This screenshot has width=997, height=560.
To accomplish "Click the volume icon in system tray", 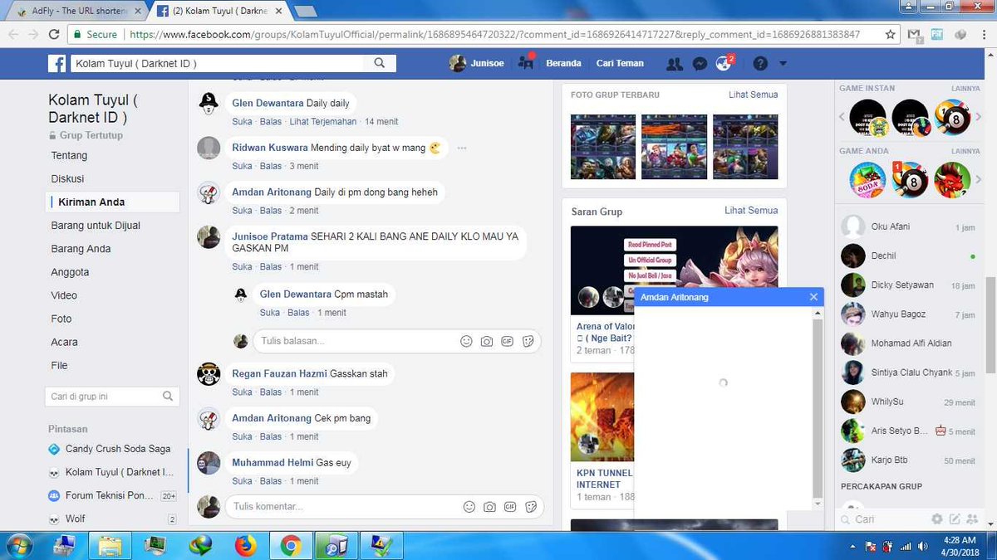I will tap(924, 545).
